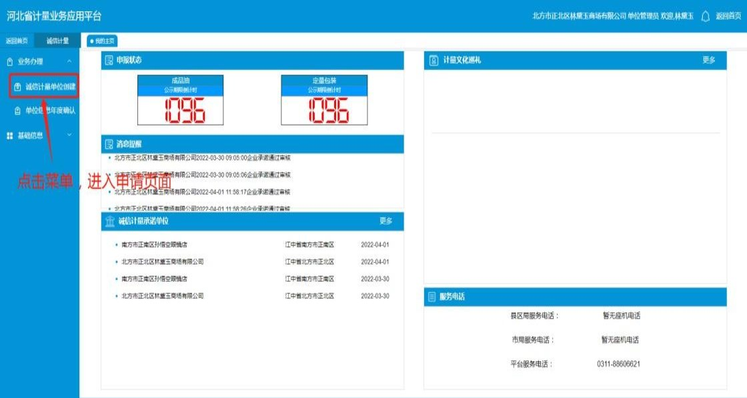The height and width of the screenshot is (398, 747).
Task: Click the notification bell icon
Action: click(x=705, y=16)
